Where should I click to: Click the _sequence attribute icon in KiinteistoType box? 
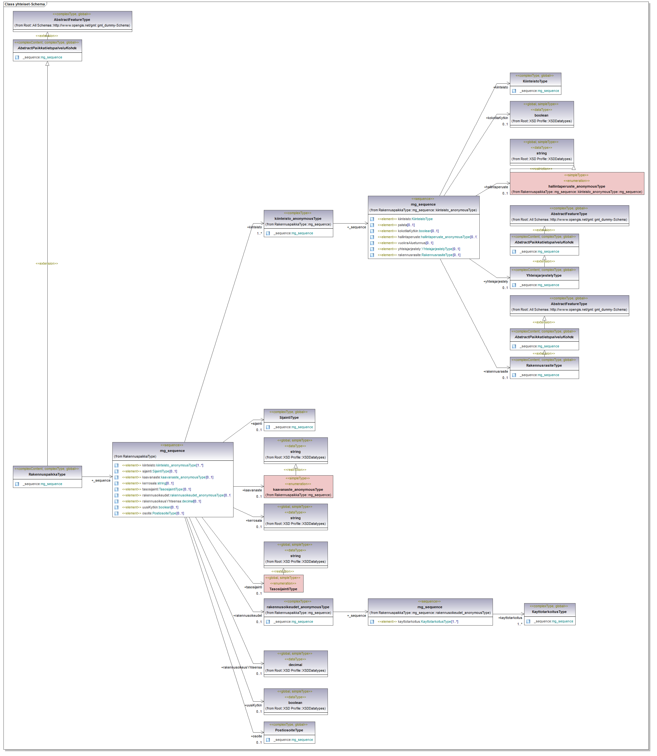tap(514, 91)
